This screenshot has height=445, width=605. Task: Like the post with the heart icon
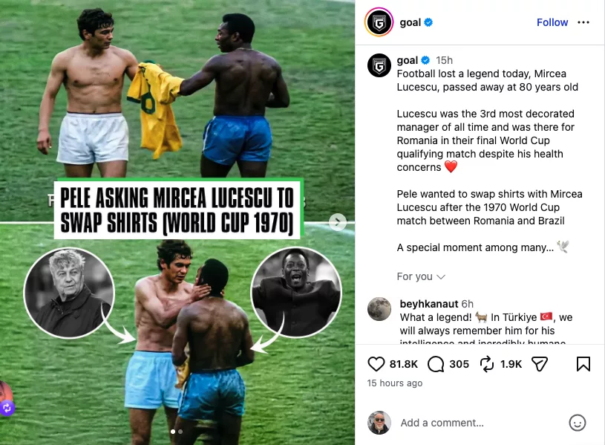point(376,364)
